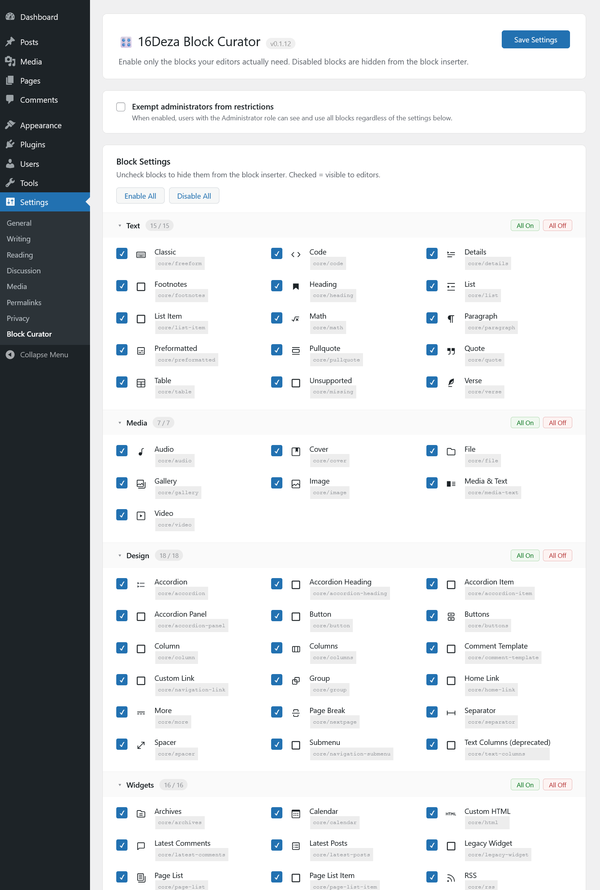Uncheck the Details block checkbox

(x=432, y=253)
